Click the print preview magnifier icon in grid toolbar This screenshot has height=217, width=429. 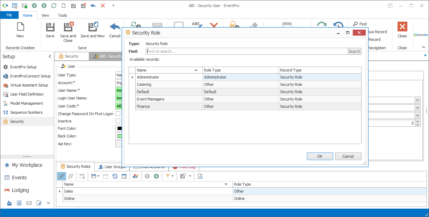tap(200, 176)
